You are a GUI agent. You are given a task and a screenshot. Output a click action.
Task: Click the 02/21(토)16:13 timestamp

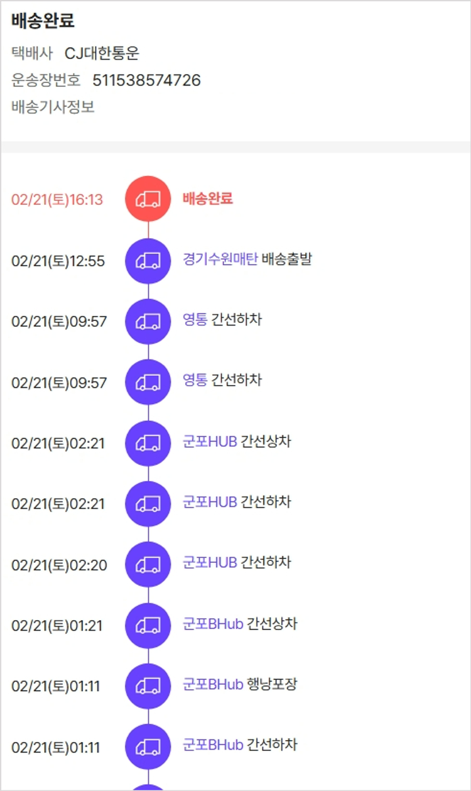point(57,200)
